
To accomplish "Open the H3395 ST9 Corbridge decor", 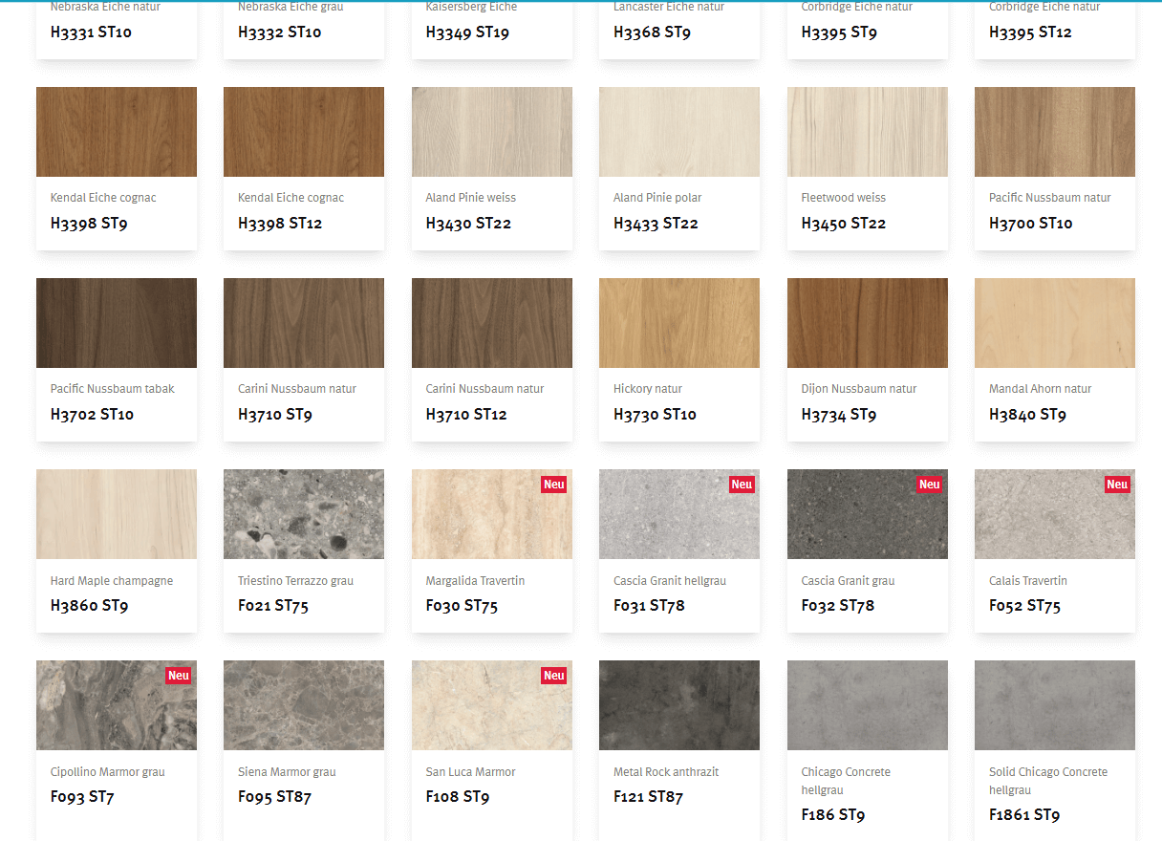I will [839, 32].
